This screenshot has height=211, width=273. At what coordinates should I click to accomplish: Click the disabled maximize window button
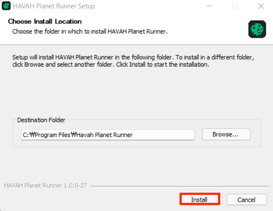[x=235, y=6]
